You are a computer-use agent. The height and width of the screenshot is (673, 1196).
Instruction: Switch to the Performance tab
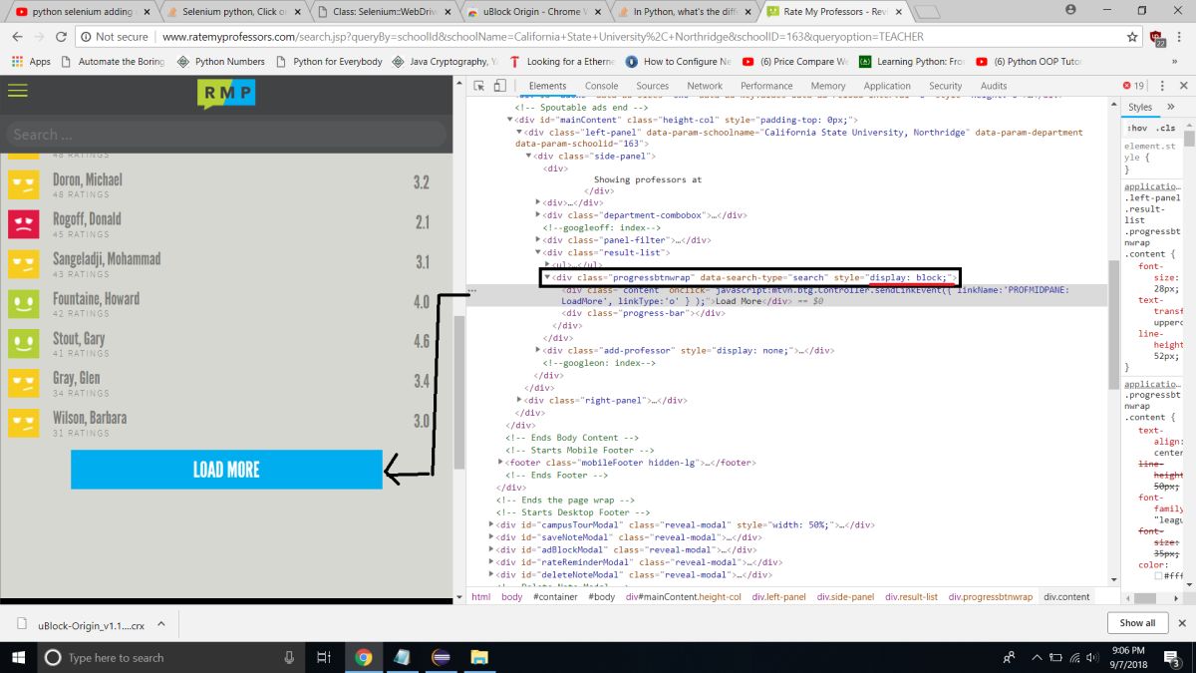click(x=766, y=87)
